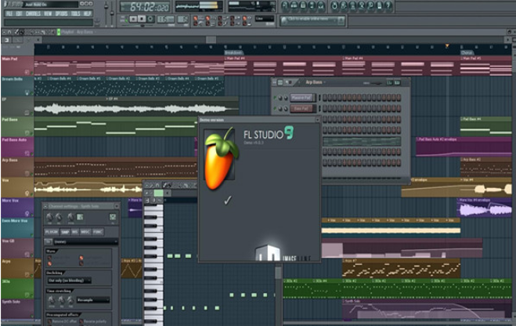Toggle playlist magnet snap icon
The width and height of the screenshot is (516, 326).
click(x=10, y=32)
